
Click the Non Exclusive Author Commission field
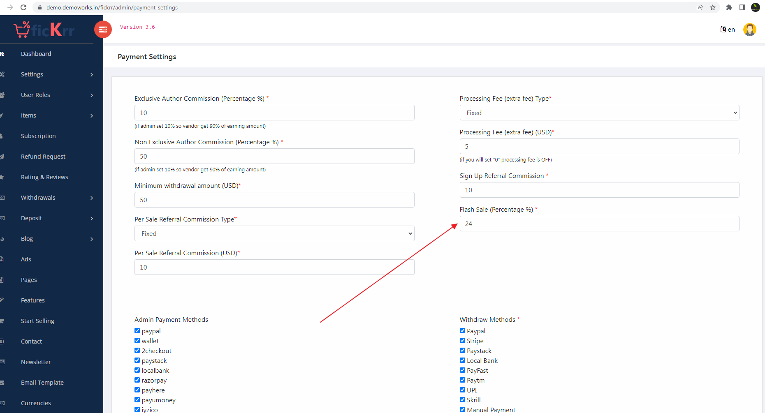pyautogui.click(x=274, y=156)
